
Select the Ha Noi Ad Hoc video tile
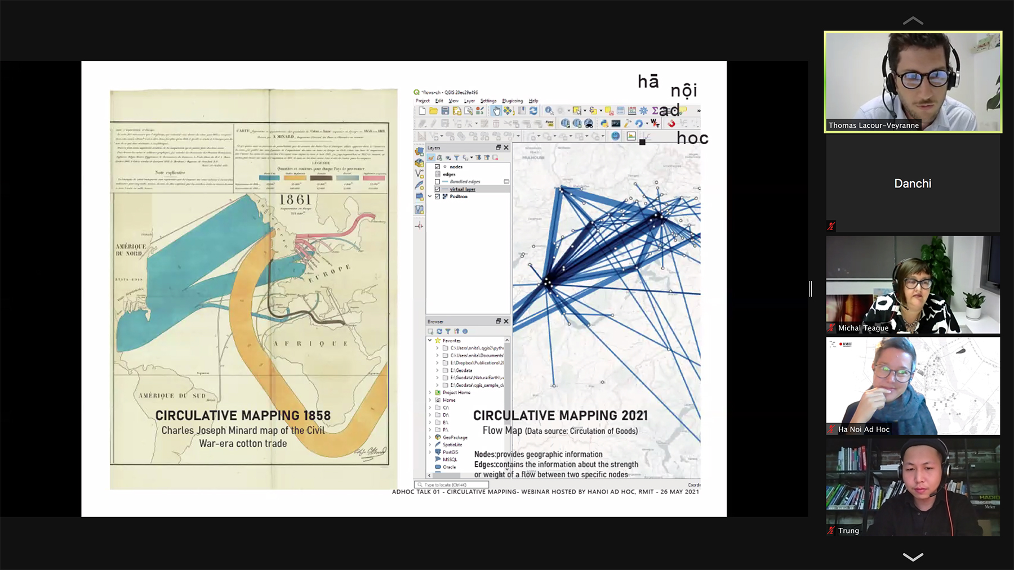point(913,386)
